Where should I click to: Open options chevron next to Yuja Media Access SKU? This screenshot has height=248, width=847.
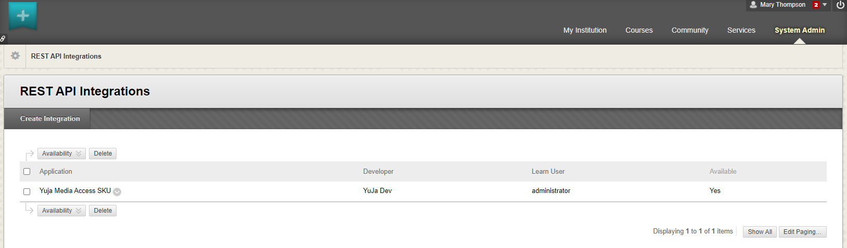117,192
